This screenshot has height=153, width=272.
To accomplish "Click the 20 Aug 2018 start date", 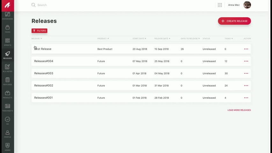I will [x=140, y=49].
